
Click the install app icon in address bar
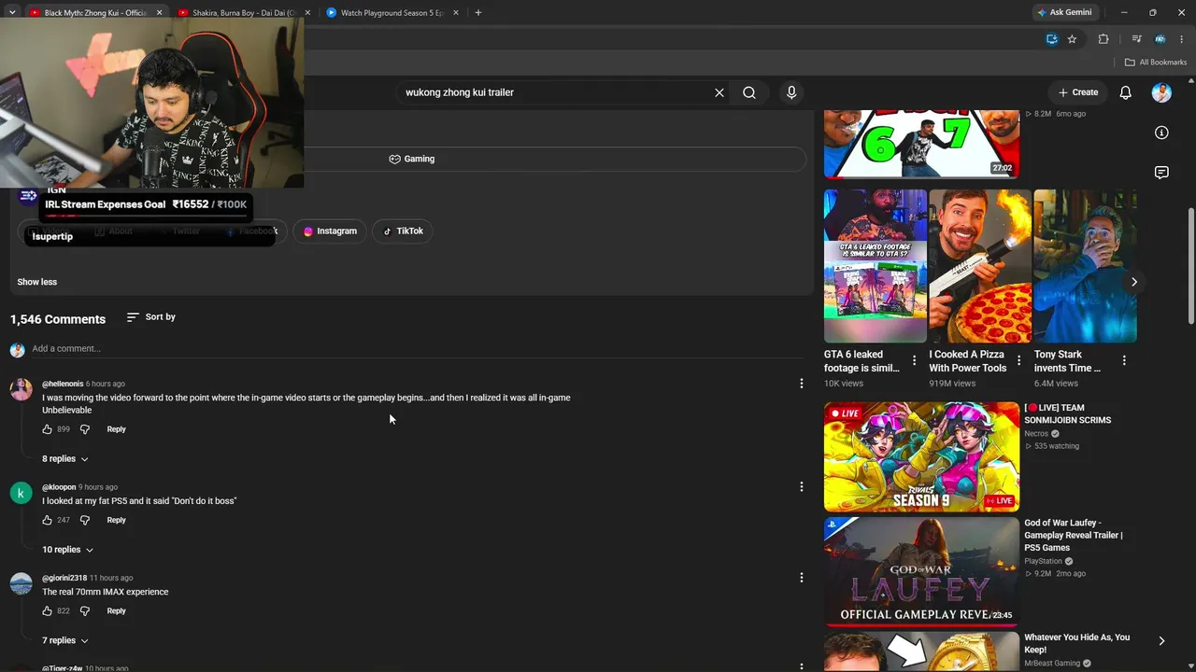(x=1052, y=39)
